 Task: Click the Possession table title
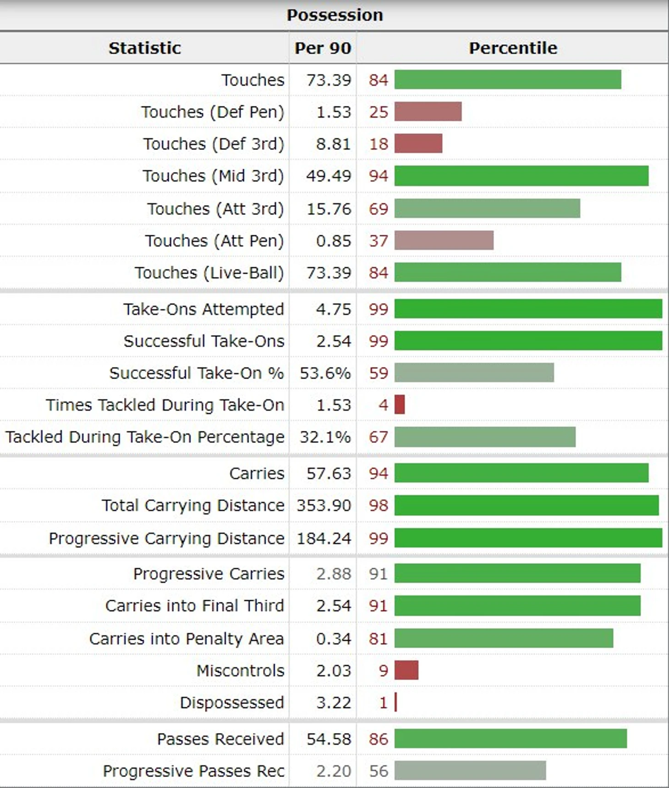pos(334,15)
